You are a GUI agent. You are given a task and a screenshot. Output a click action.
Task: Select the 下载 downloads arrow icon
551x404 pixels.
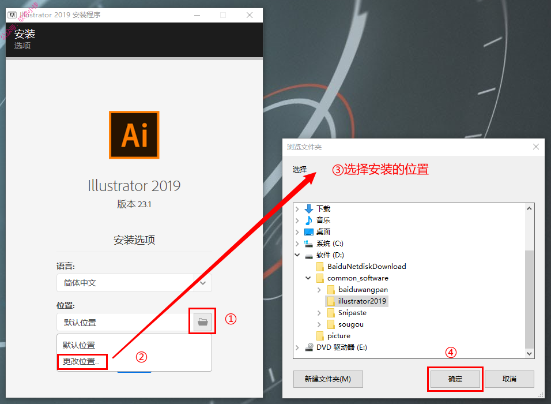pos(309,209)
